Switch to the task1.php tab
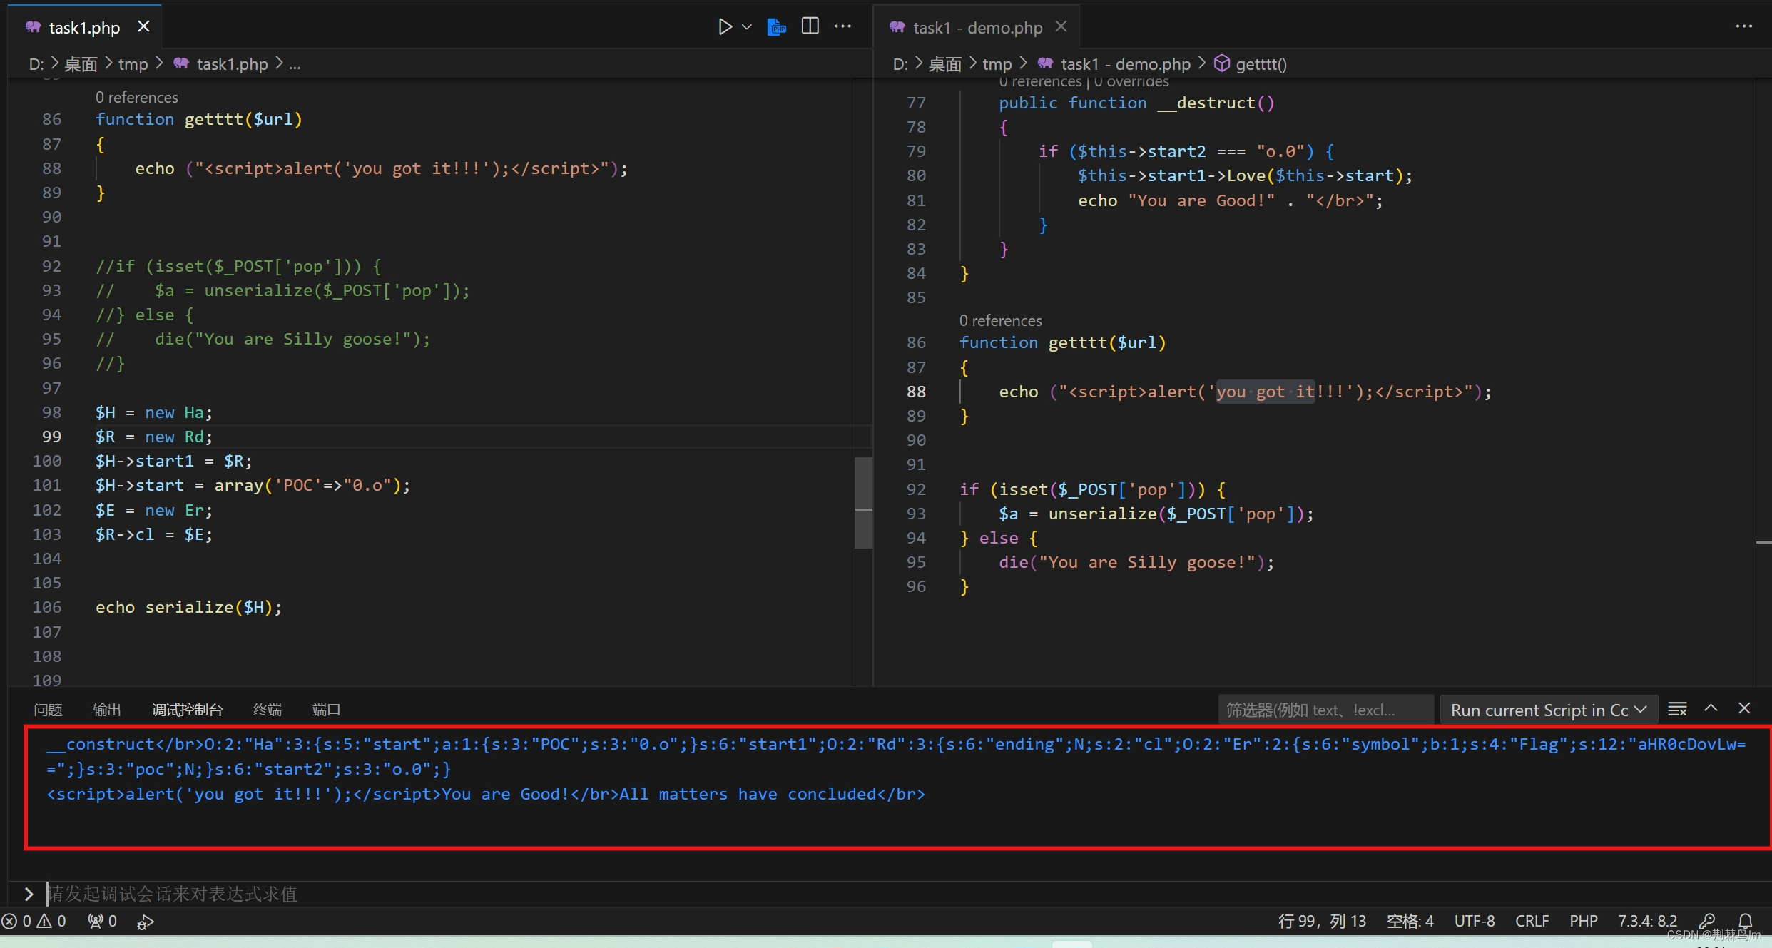The width and height of the screenshot is (1772, 948). (x=84, y=28)
